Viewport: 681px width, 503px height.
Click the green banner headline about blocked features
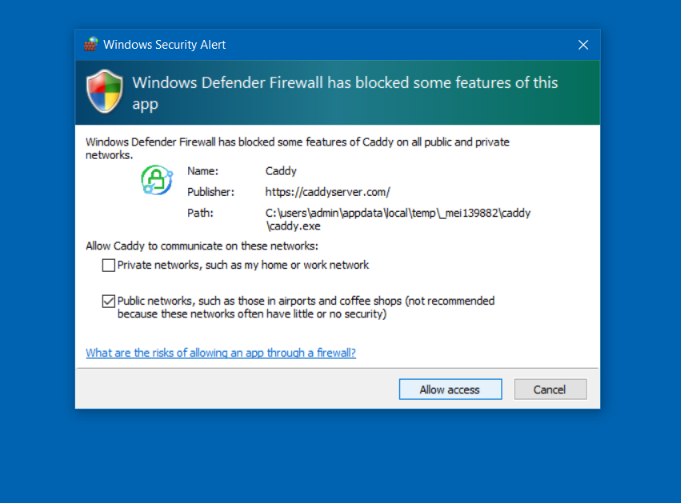click(345, 93)
